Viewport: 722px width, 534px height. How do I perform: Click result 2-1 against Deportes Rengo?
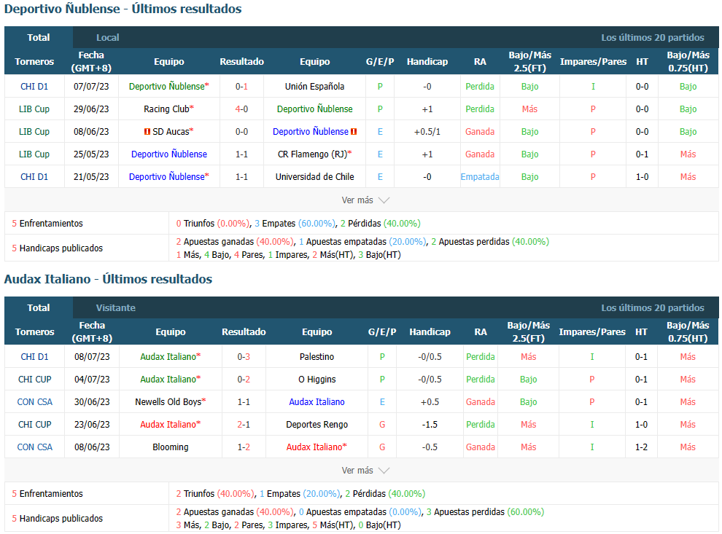pyautogui.click(x=244, y=424)
